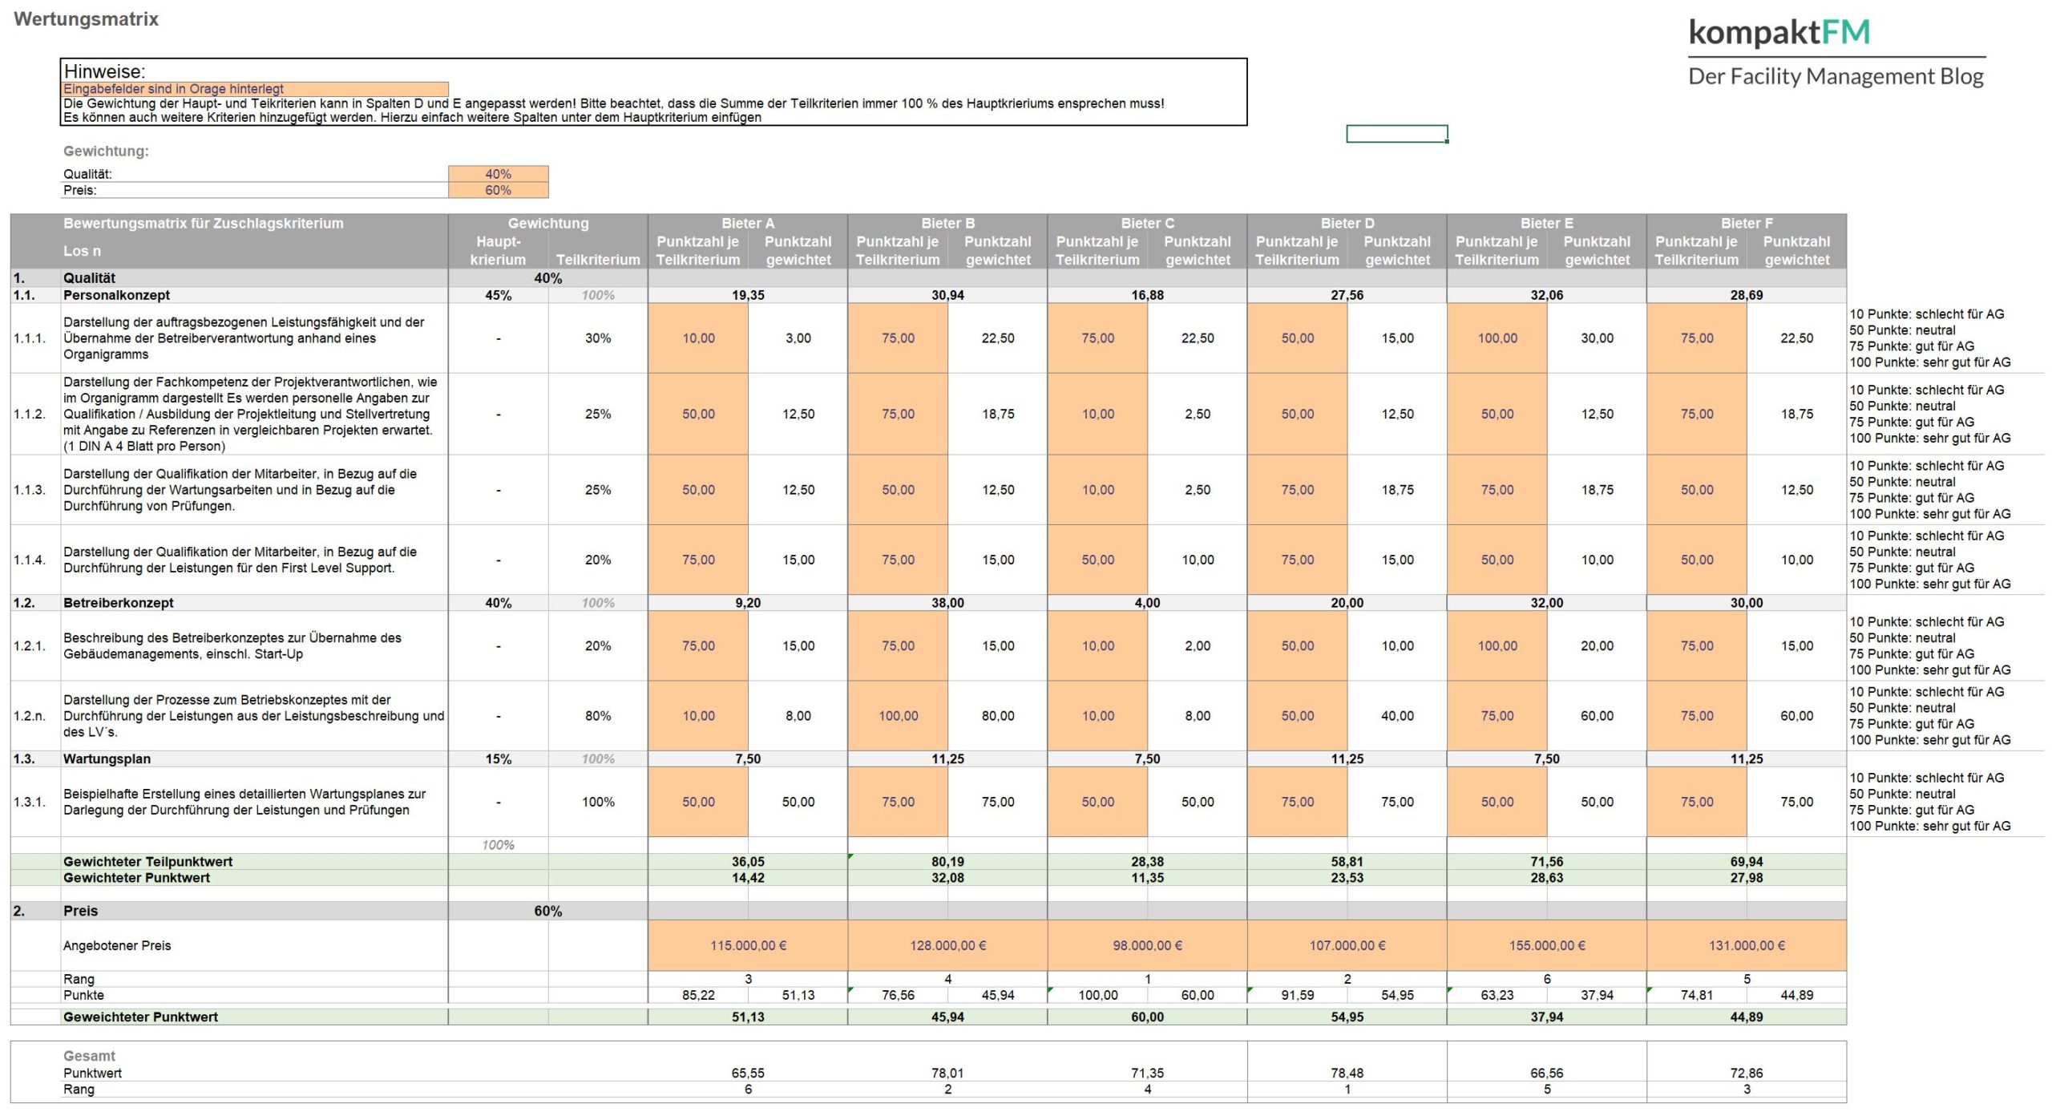The image size is (2052, 1112).
Task: Click the Wertungsmatrix title text
Action: point(87,19)
